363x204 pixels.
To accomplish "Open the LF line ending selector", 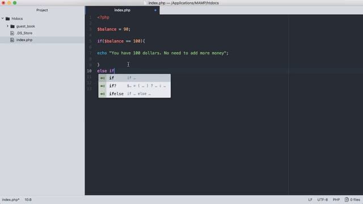I will point(310,199).
